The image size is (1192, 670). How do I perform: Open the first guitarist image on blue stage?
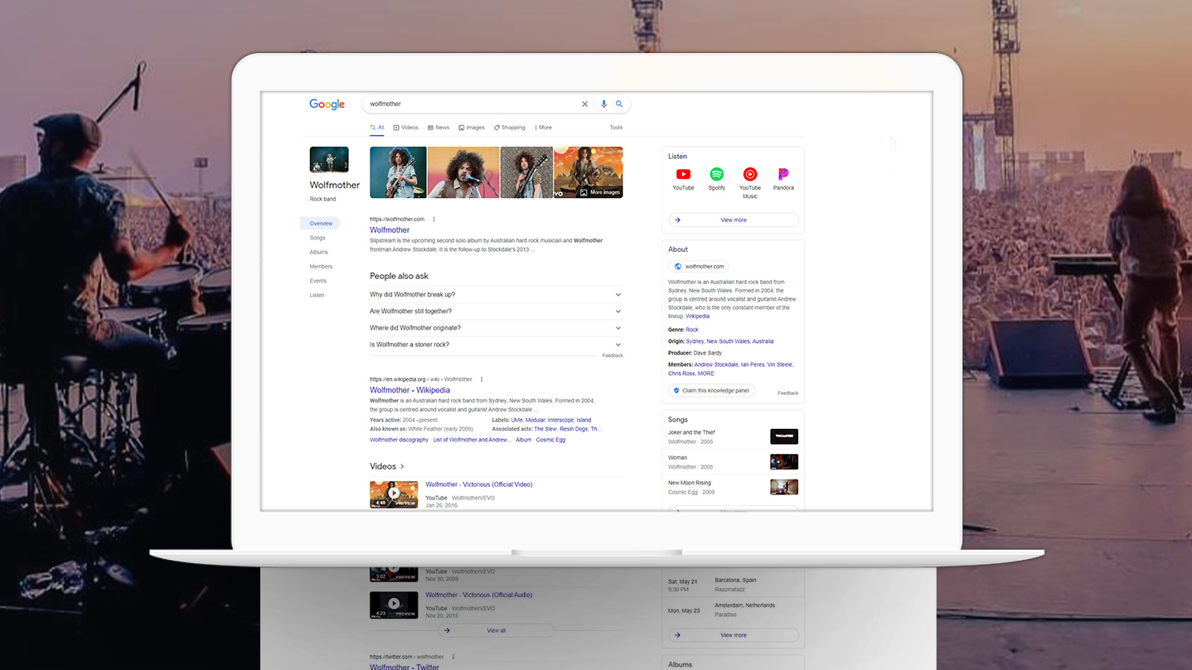398,172
